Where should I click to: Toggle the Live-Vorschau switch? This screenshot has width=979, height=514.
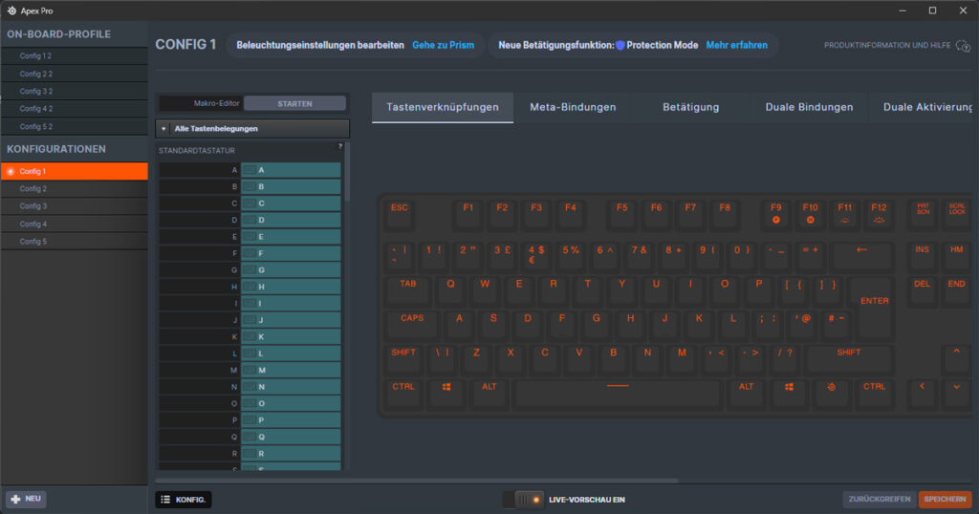tap(523, 500)
